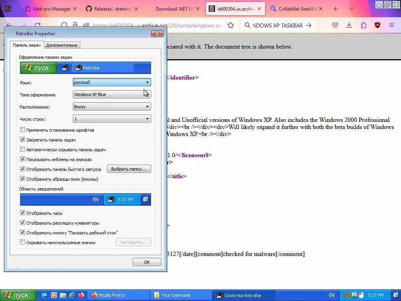Click the tracking protection shield icon

click(64, 25)
